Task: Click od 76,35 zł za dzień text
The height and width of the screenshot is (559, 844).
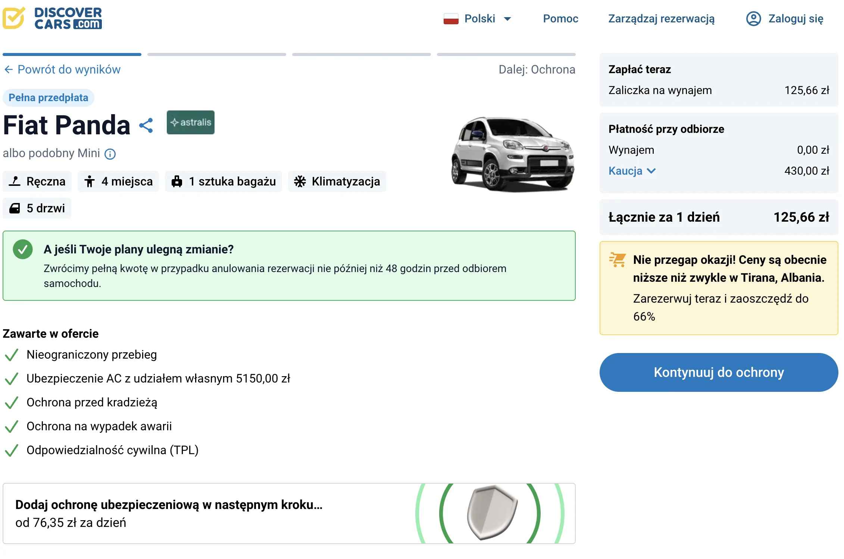Action: (71, 523)
